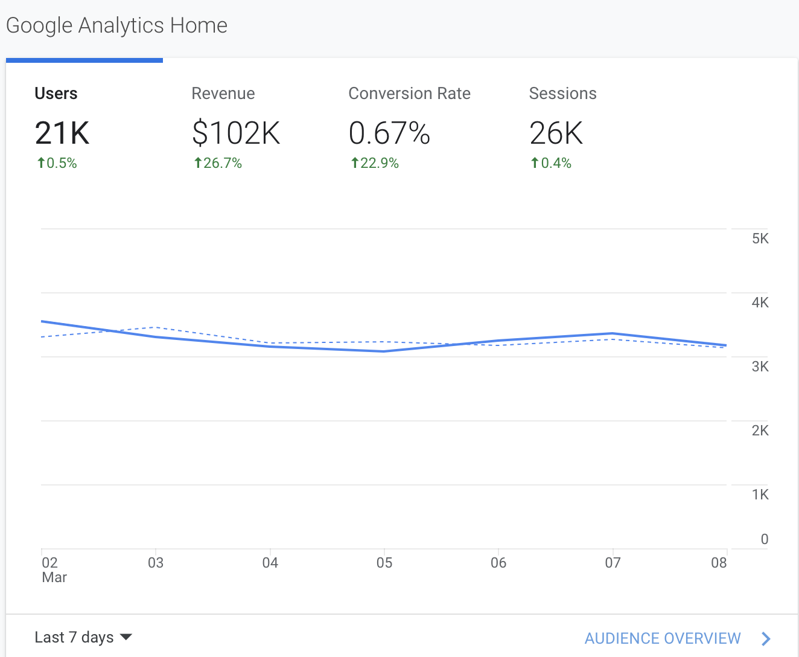Viewport: 799px width, 657px height.
Task: Click the 22.9% conversion increase indicator
Action: pyautogui.click(x=374, y=163)
